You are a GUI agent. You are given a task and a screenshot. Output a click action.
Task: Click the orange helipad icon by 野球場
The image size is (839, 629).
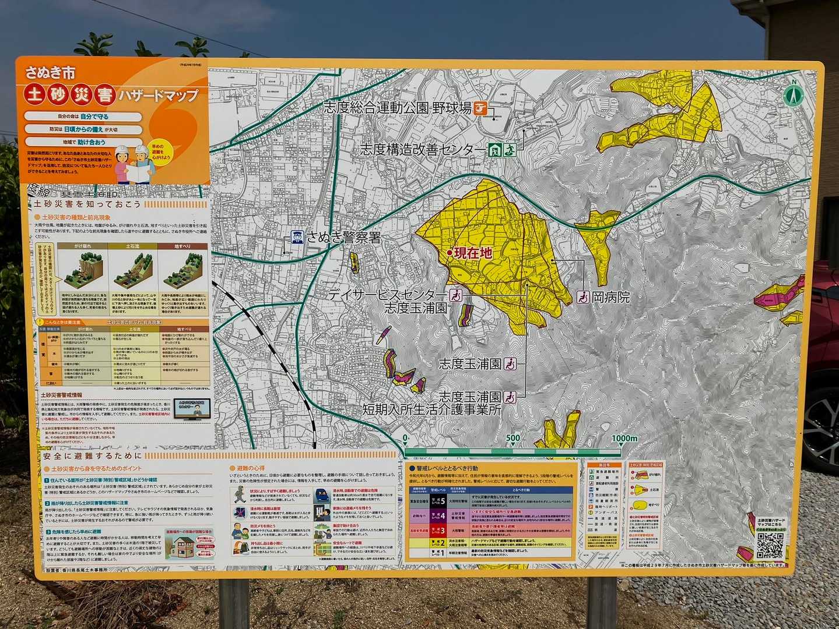(x=479, y=108)
